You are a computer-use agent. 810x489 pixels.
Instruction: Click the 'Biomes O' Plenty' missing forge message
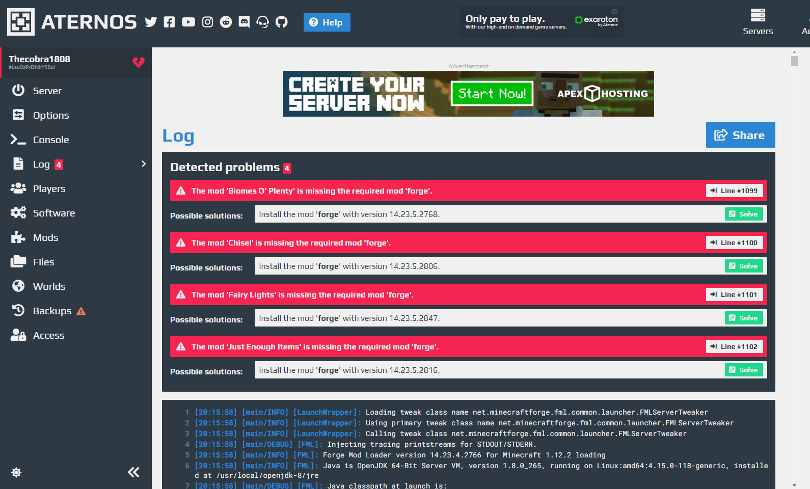pos(312,191)
